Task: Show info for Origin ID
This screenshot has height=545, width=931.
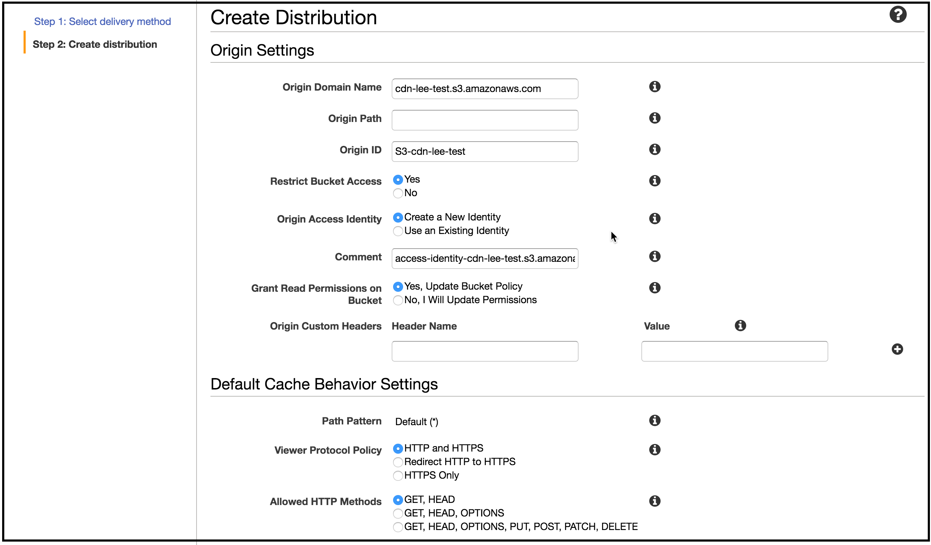Action: tap(655, 149)
